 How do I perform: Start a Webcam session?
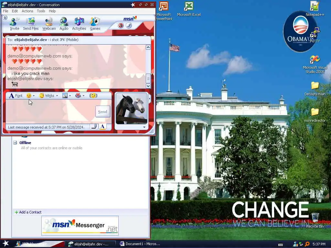point(49,24)
